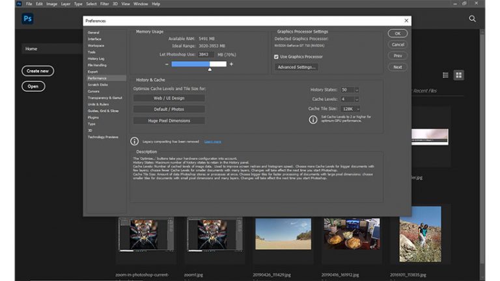Screen dimensions: 500x281
Task: Open the Cache Tile Size dropdown
Action: (x=357, y=109)
